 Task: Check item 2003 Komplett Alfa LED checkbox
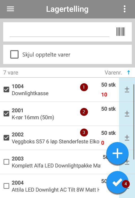click(6, 162)
